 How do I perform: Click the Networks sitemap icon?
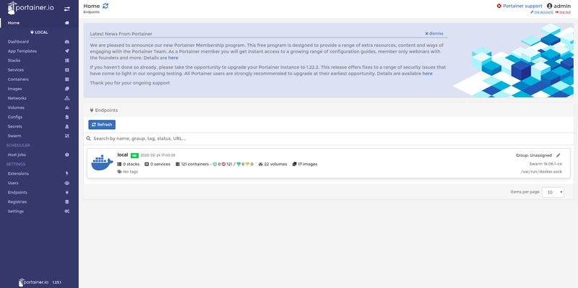(66, 98)
